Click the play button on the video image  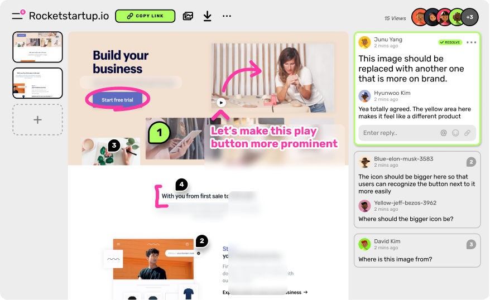point(221,103)
